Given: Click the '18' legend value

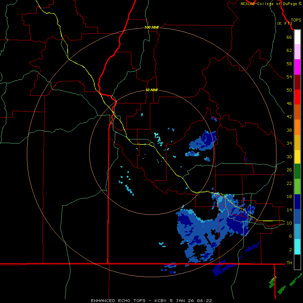Looking at the screenshot, I should [289, 197].
